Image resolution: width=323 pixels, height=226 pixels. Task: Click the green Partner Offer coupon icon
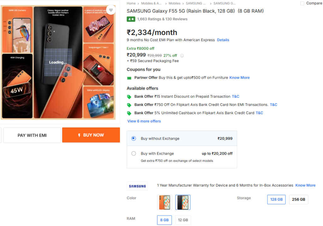tap(129, 78)
